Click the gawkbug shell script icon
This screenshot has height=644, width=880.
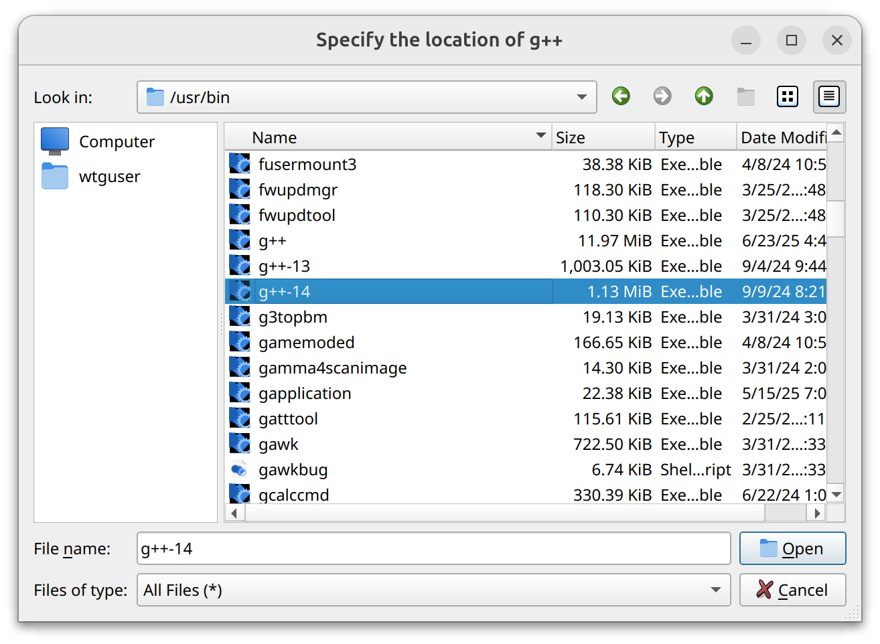[240, 470]
